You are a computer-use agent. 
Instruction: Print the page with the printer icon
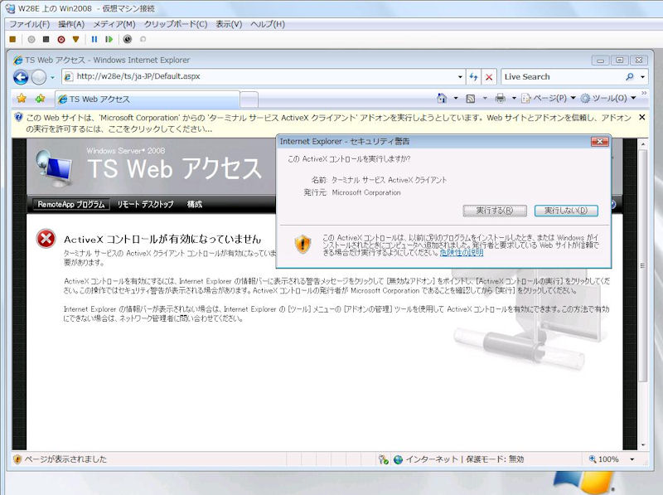click(x=500, y=98)
